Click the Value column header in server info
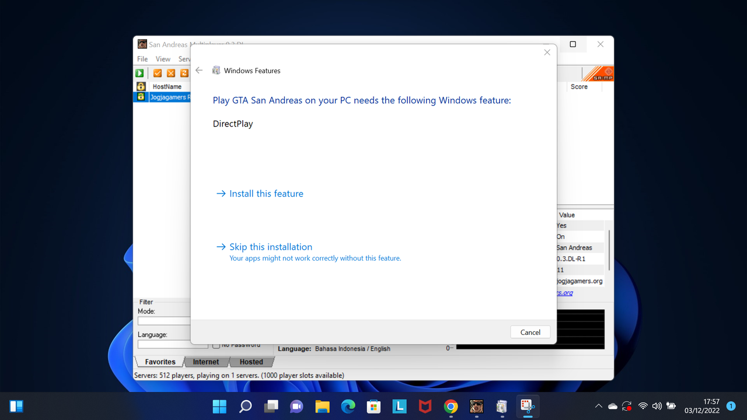 (567, 215)
